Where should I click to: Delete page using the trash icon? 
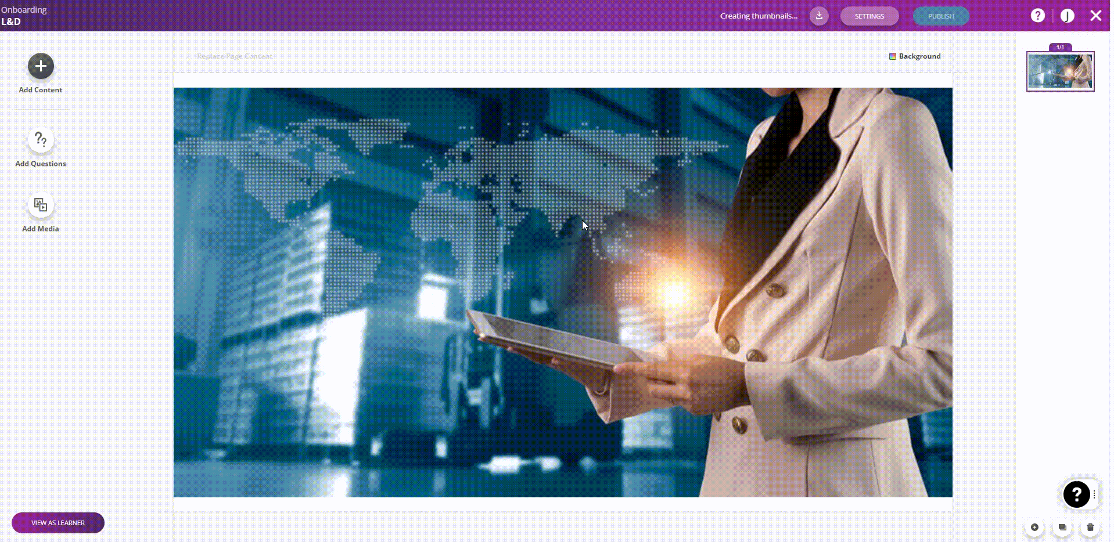(x=1090, y=527)
